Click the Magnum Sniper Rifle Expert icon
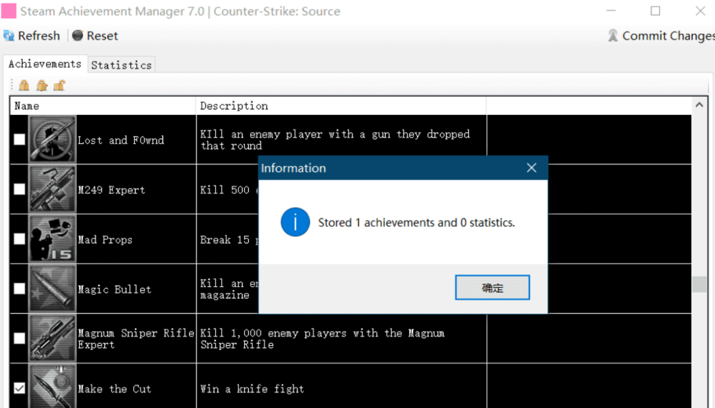The width and height of the screenshot is (715, 408). (52, 338)
